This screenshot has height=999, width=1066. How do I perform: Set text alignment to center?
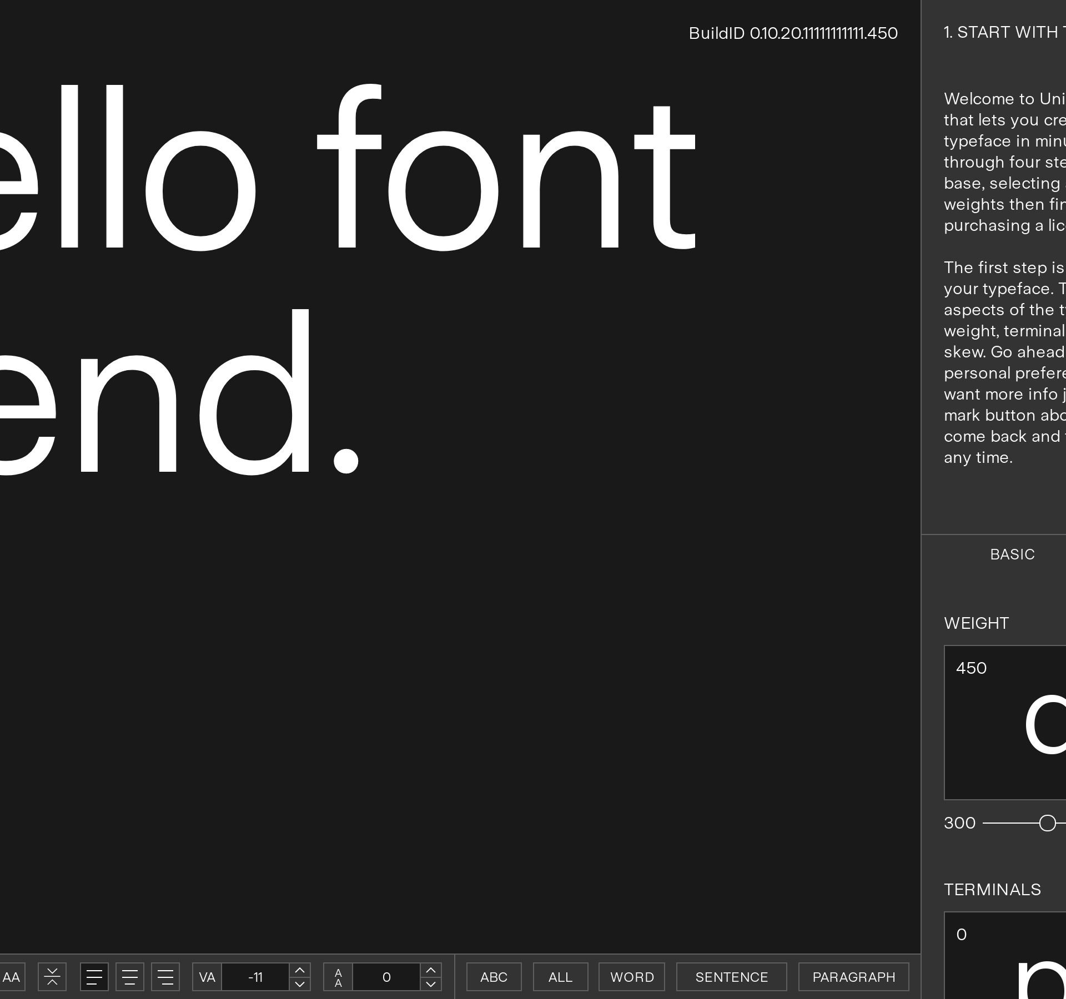coord(130,977)
